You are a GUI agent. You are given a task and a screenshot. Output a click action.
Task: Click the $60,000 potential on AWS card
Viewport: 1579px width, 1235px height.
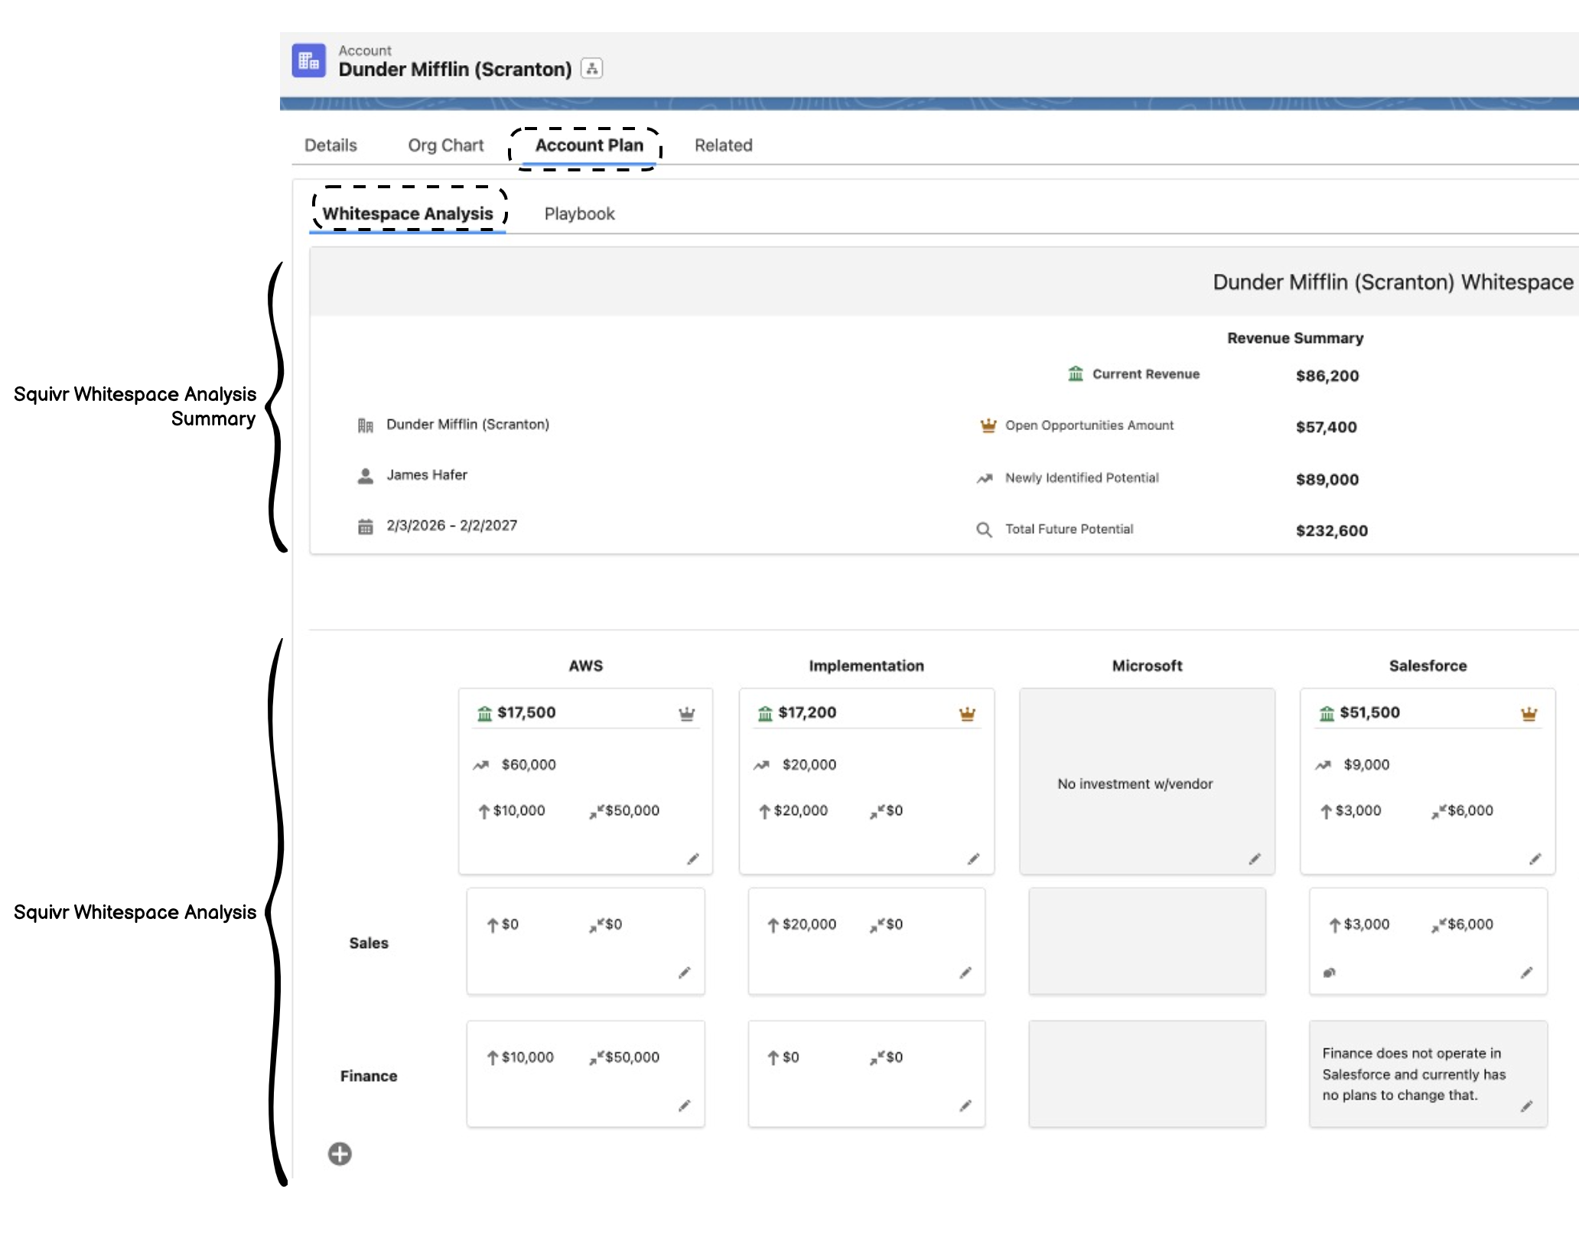(x=529, y=765)
